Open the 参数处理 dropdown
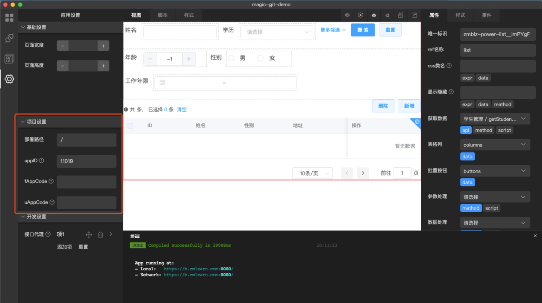Viewport: 542px width, 303px height. coord(495,197)
